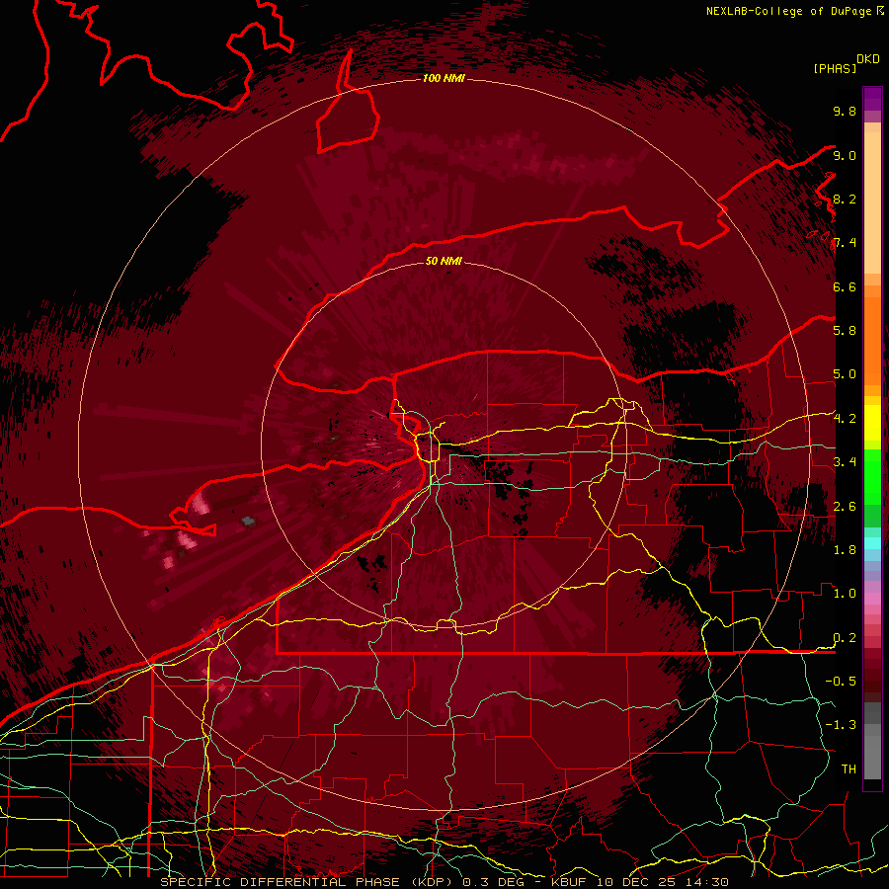Click the 4.2 legend value
Viewport: 889px width, 889px height.
click(845, 419)
